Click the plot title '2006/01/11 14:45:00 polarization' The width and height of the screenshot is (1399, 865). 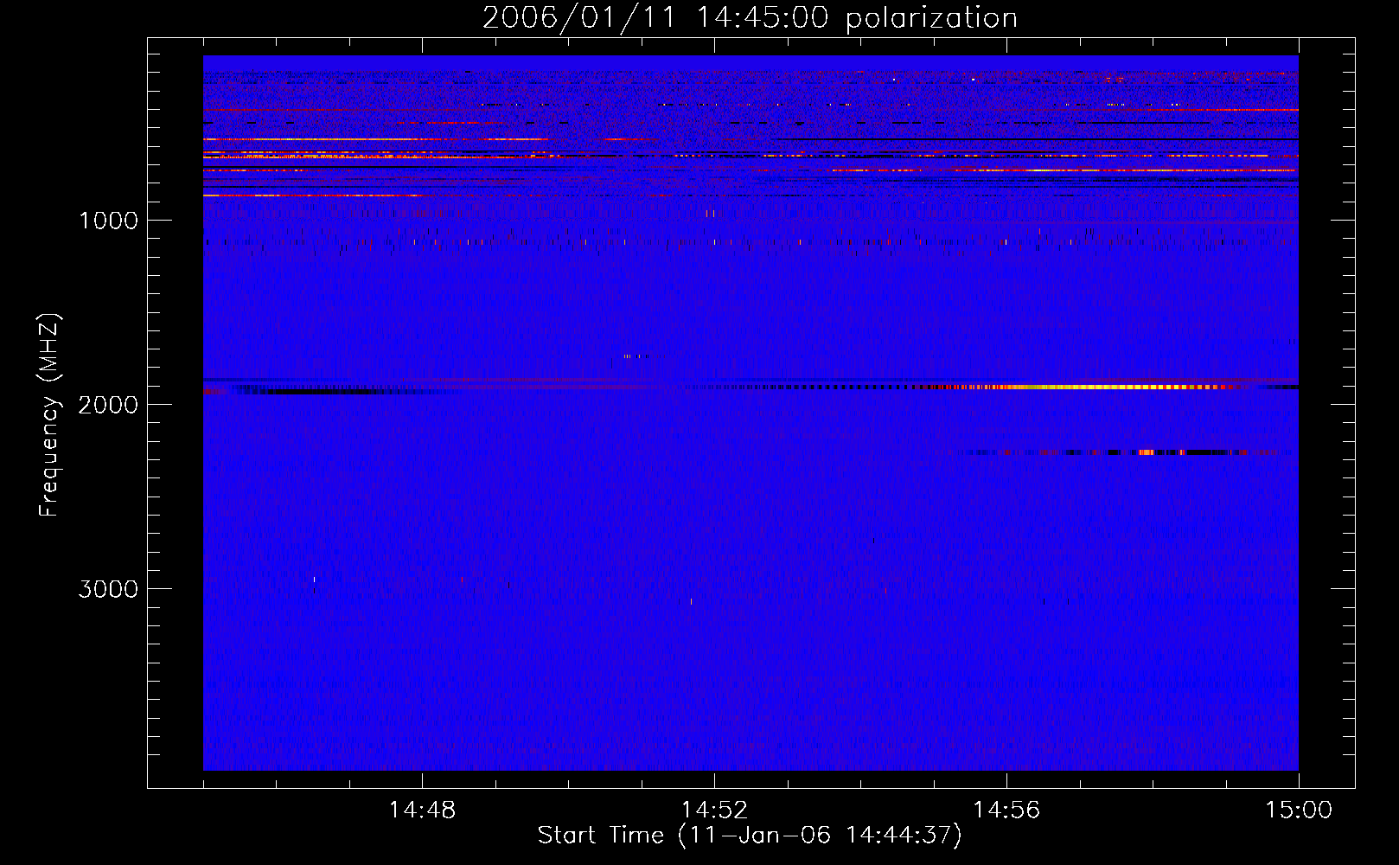(x=750, y=17)
